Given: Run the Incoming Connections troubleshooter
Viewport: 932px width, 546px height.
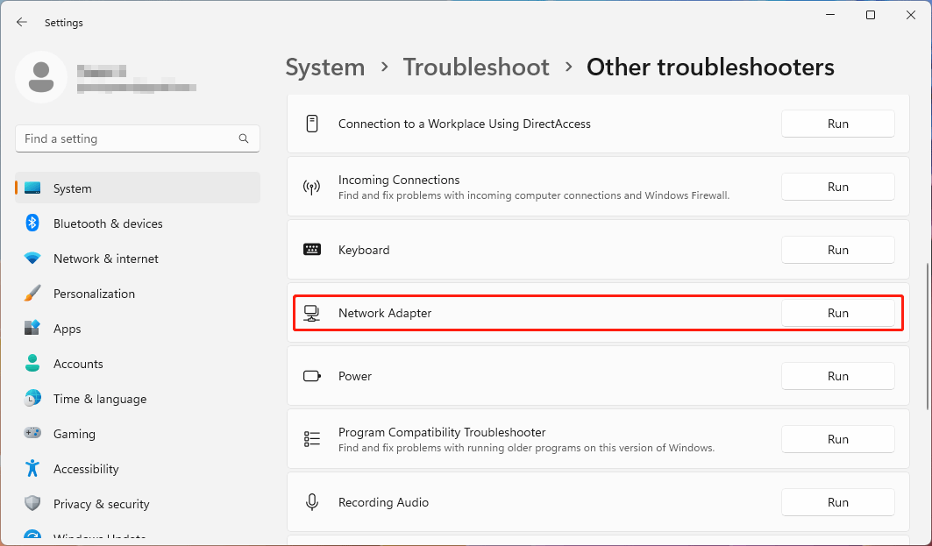Looking at the screenshot, I should tap(837, 187).
